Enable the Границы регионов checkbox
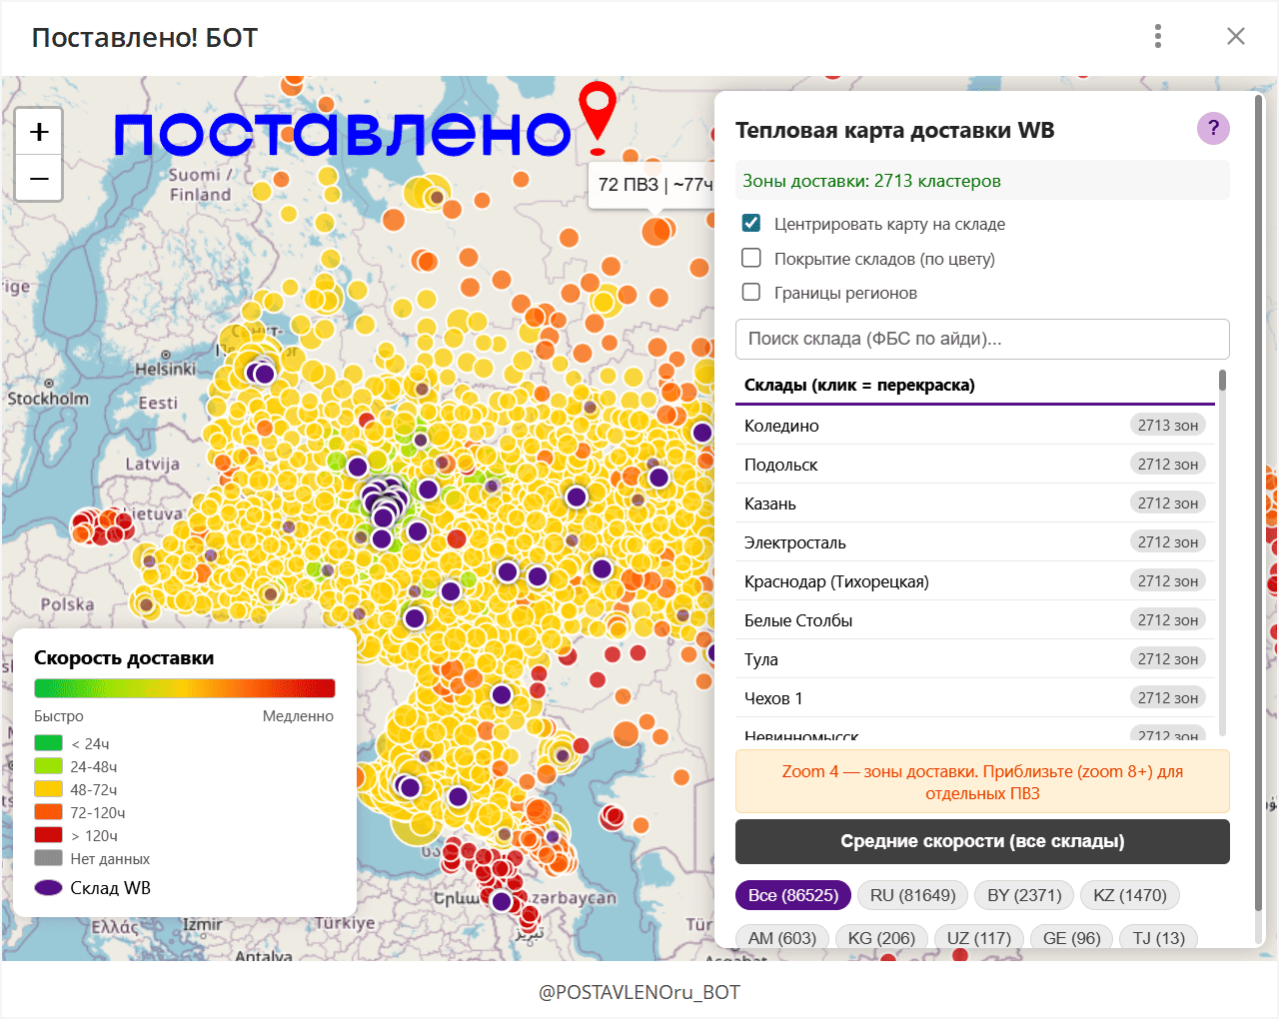 coord(751,293)
